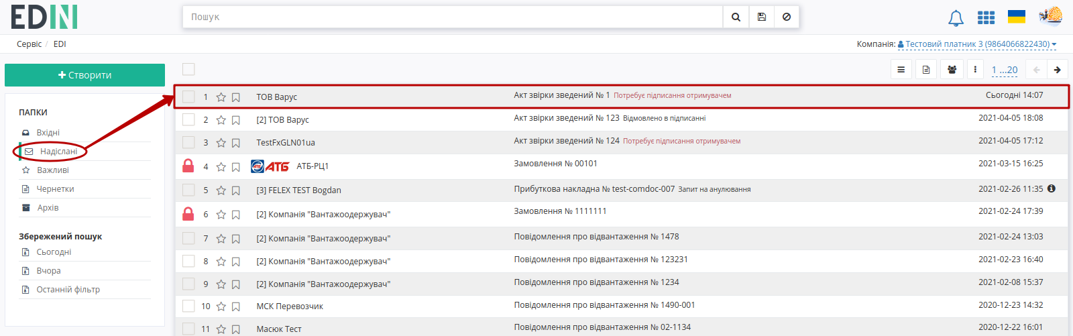Expand the company selector Тестовий платник 3
The image size is (1073, 336).
click(977, 44)
